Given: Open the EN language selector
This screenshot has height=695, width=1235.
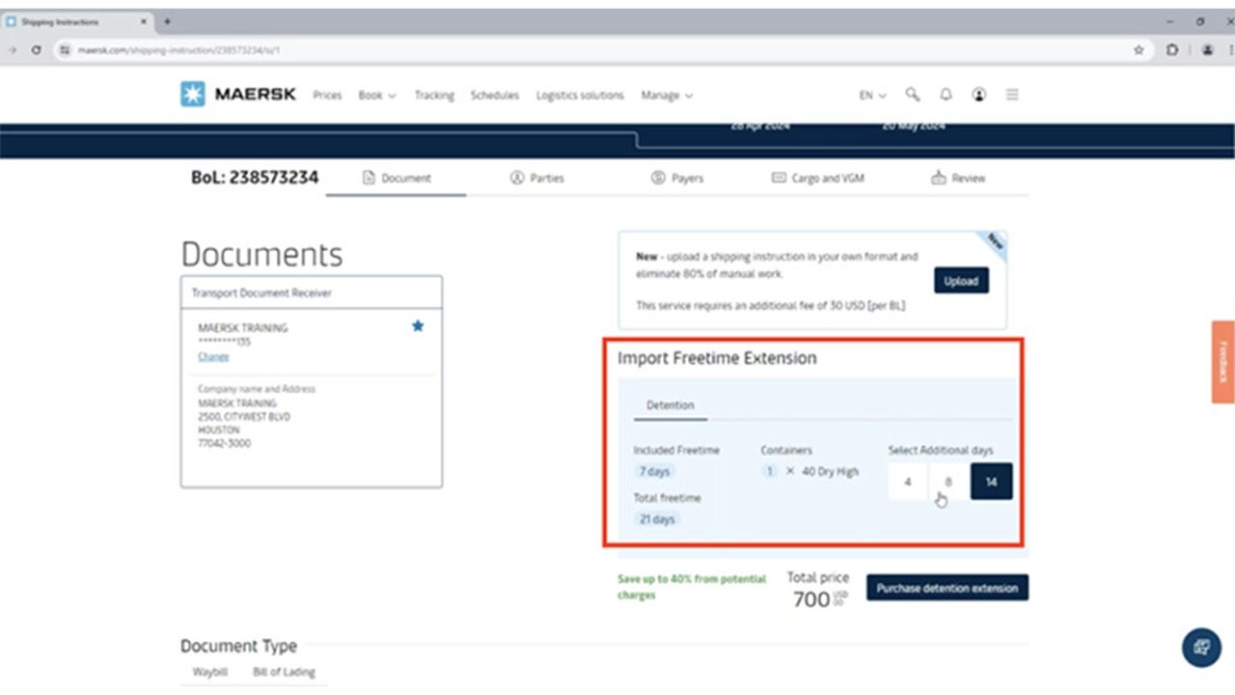Looking at the screenshot, I should coord(872,96).
